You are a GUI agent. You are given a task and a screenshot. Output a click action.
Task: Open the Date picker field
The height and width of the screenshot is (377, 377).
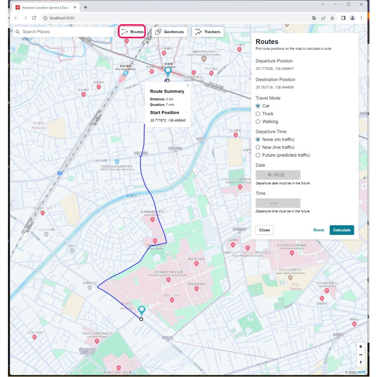[278, 175]
